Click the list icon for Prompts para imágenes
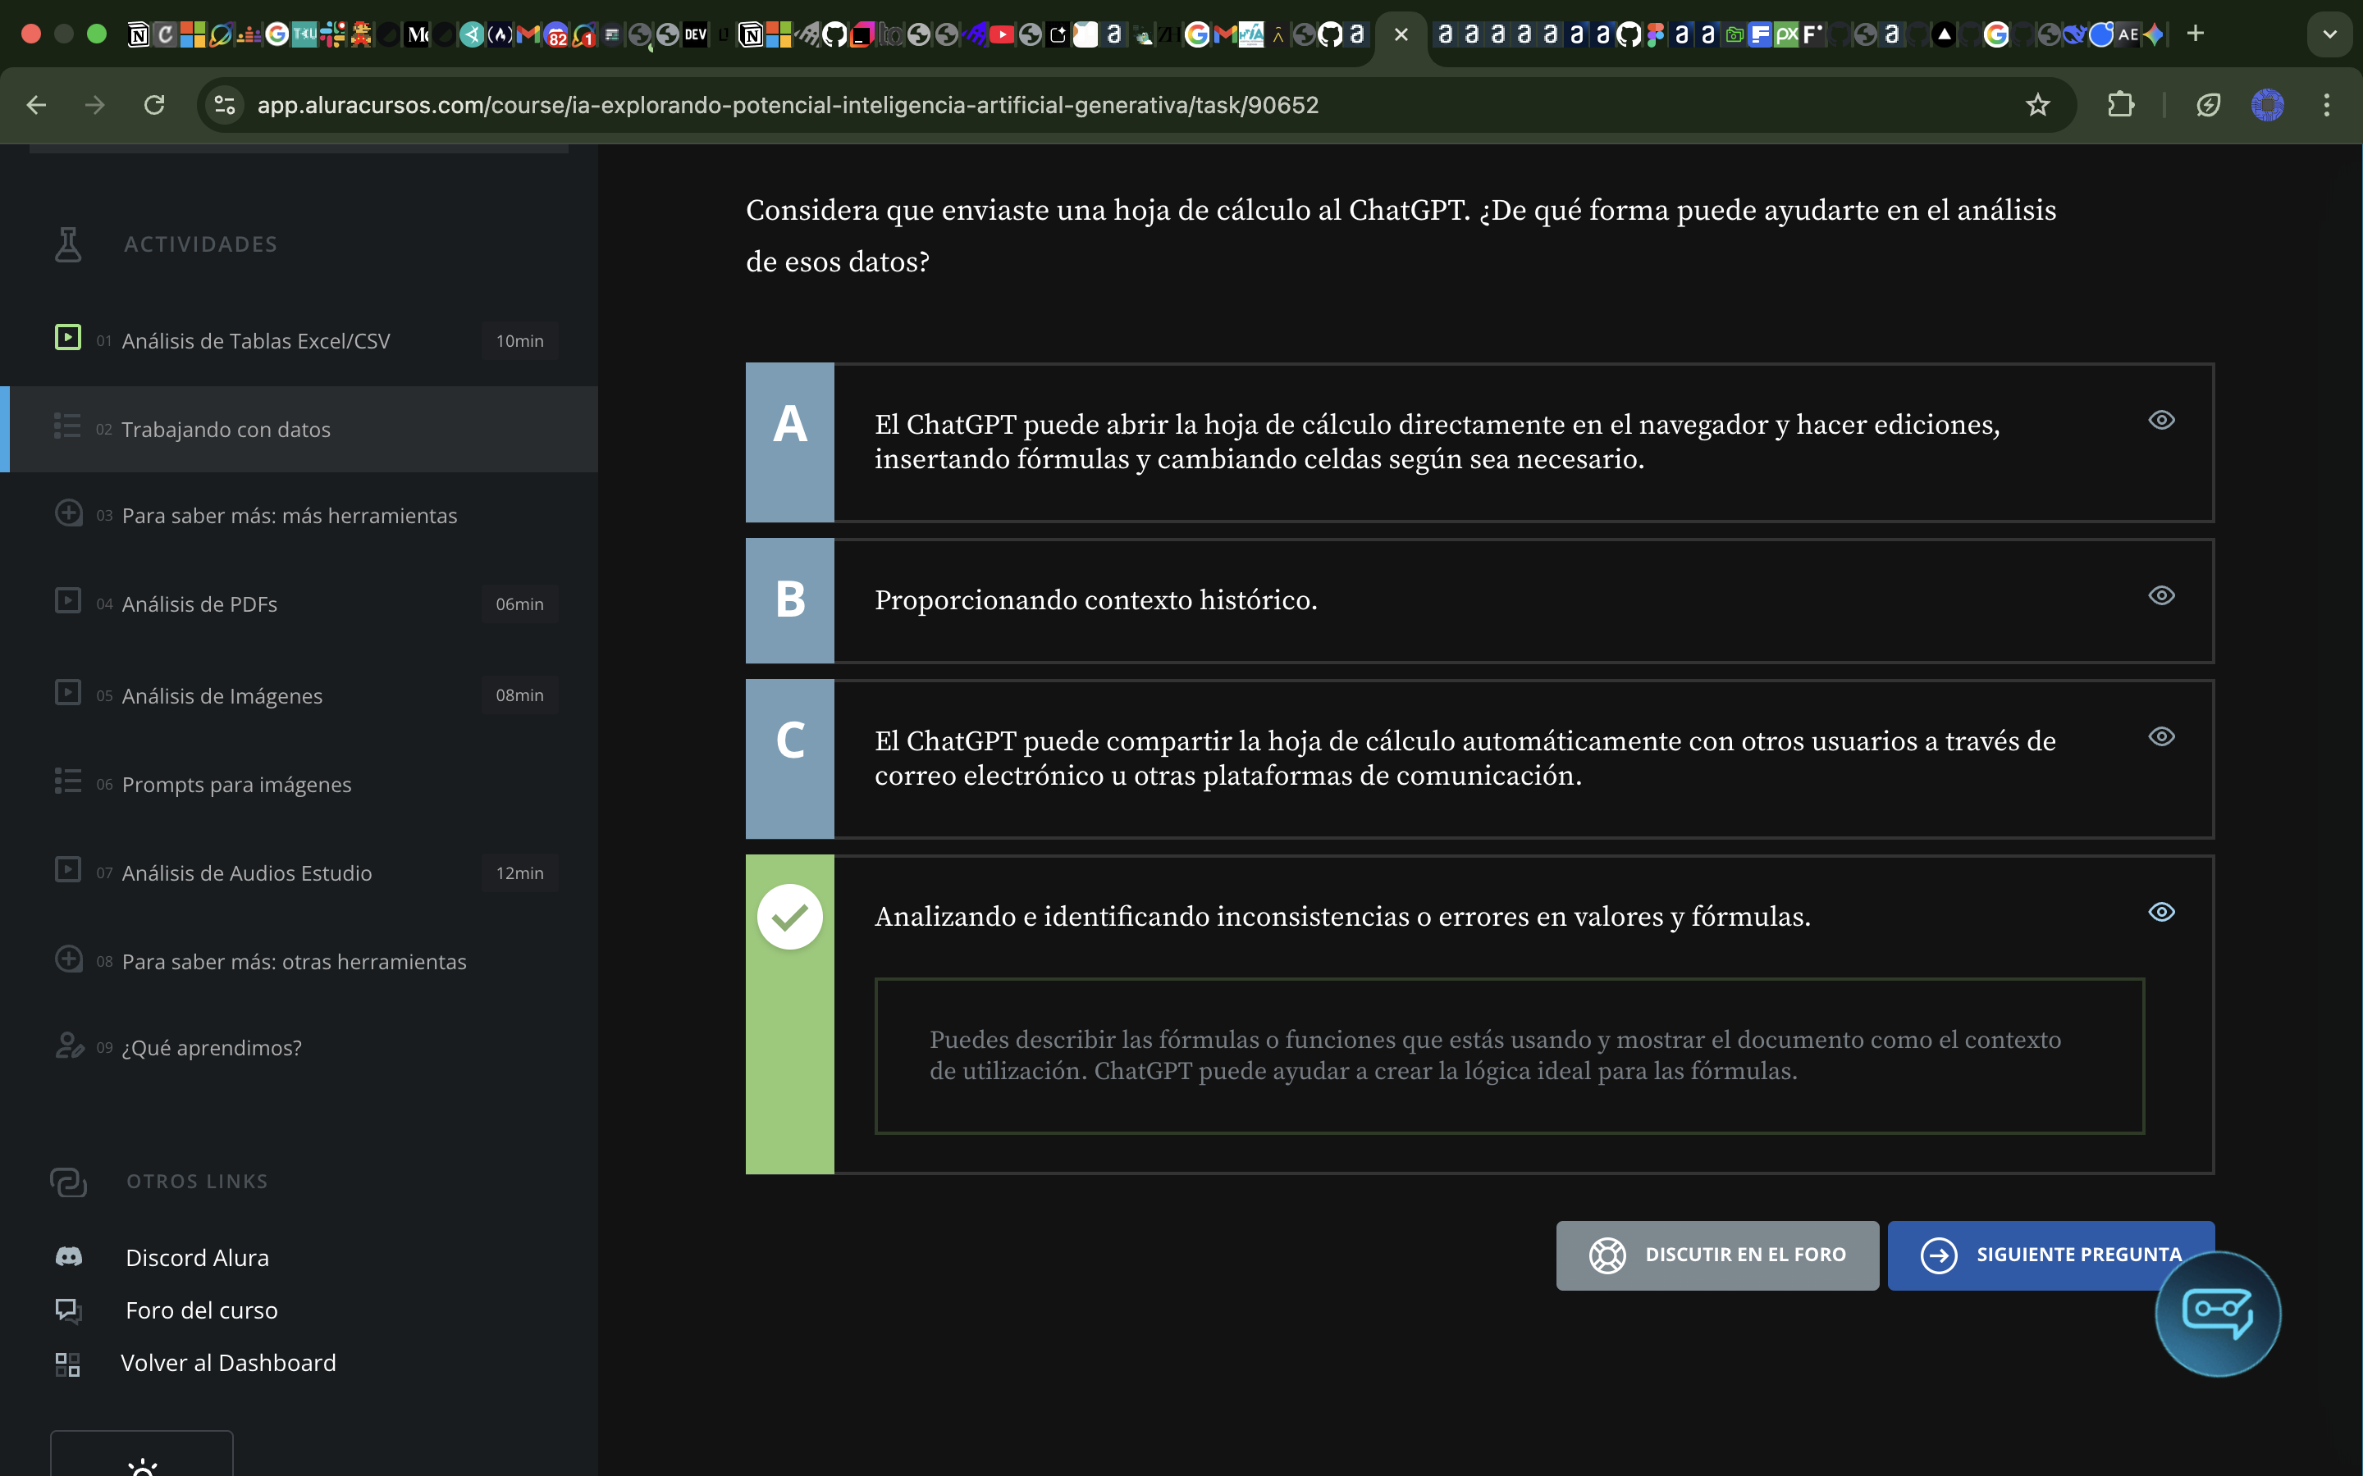 (67, 781)
